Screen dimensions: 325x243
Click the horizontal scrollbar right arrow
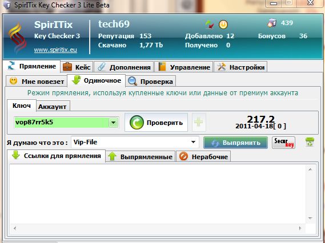[300, 228]
